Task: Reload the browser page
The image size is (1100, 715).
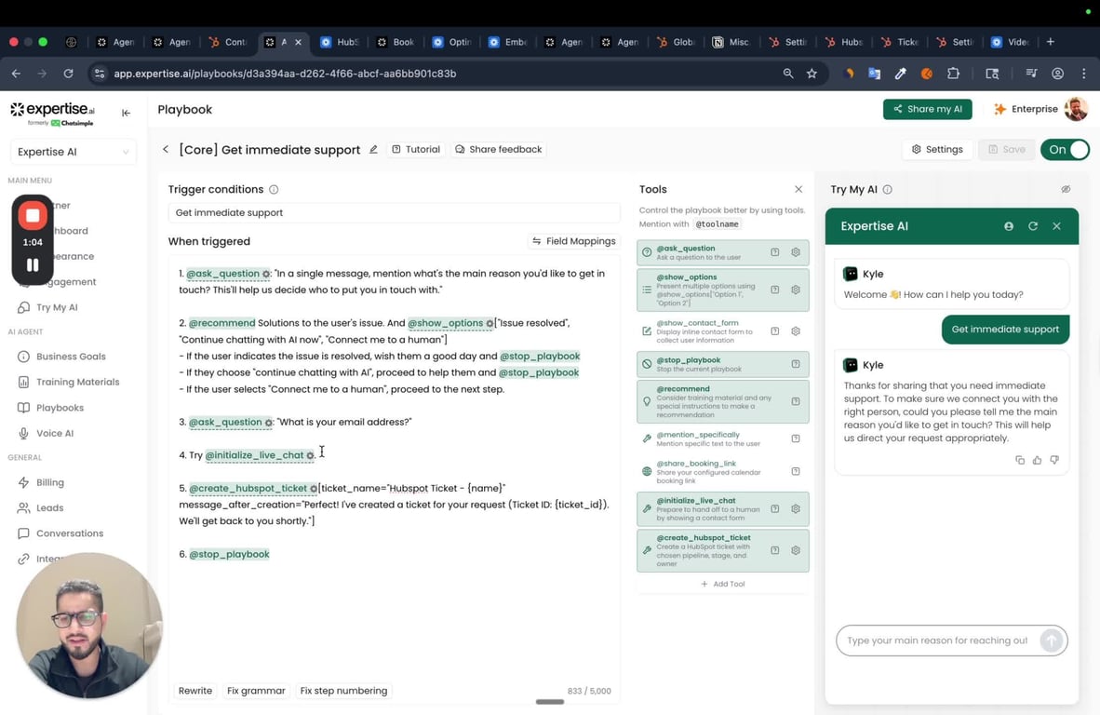Action: 68,74
